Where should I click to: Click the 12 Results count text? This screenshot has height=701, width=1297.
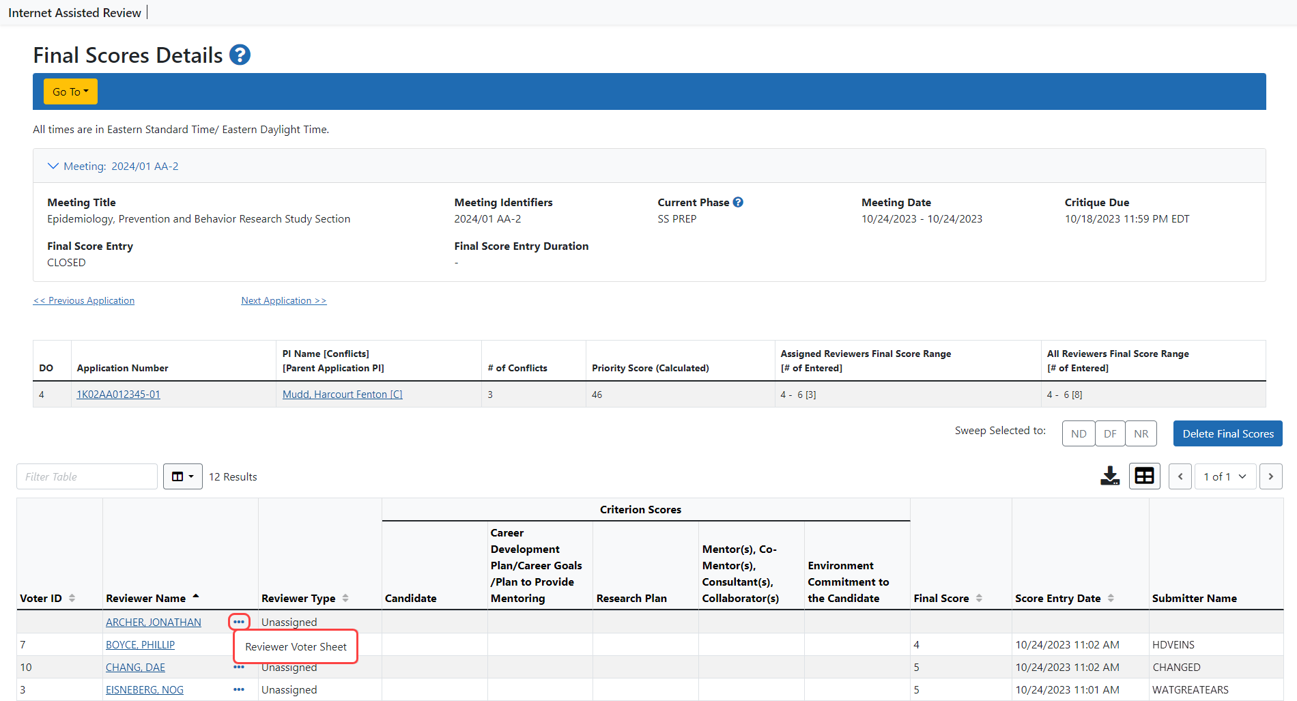pyautogui.click(x=233, y=476)
